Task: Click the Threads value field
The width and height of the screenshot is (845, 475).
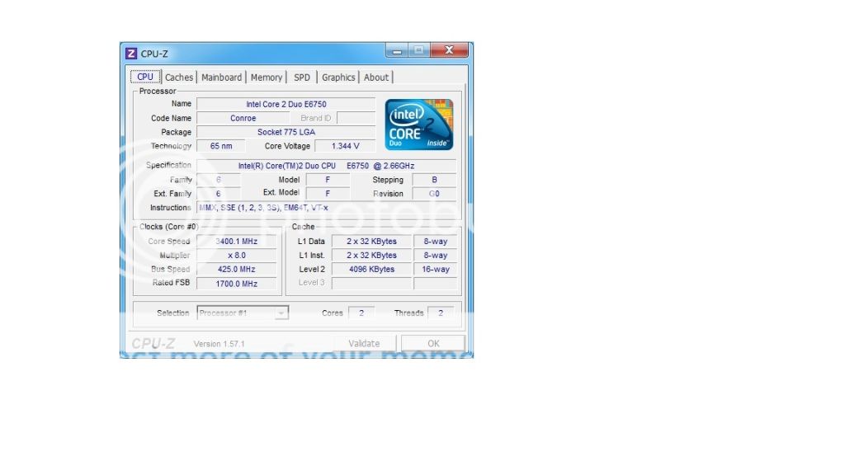Action: [x=441, y=313]
